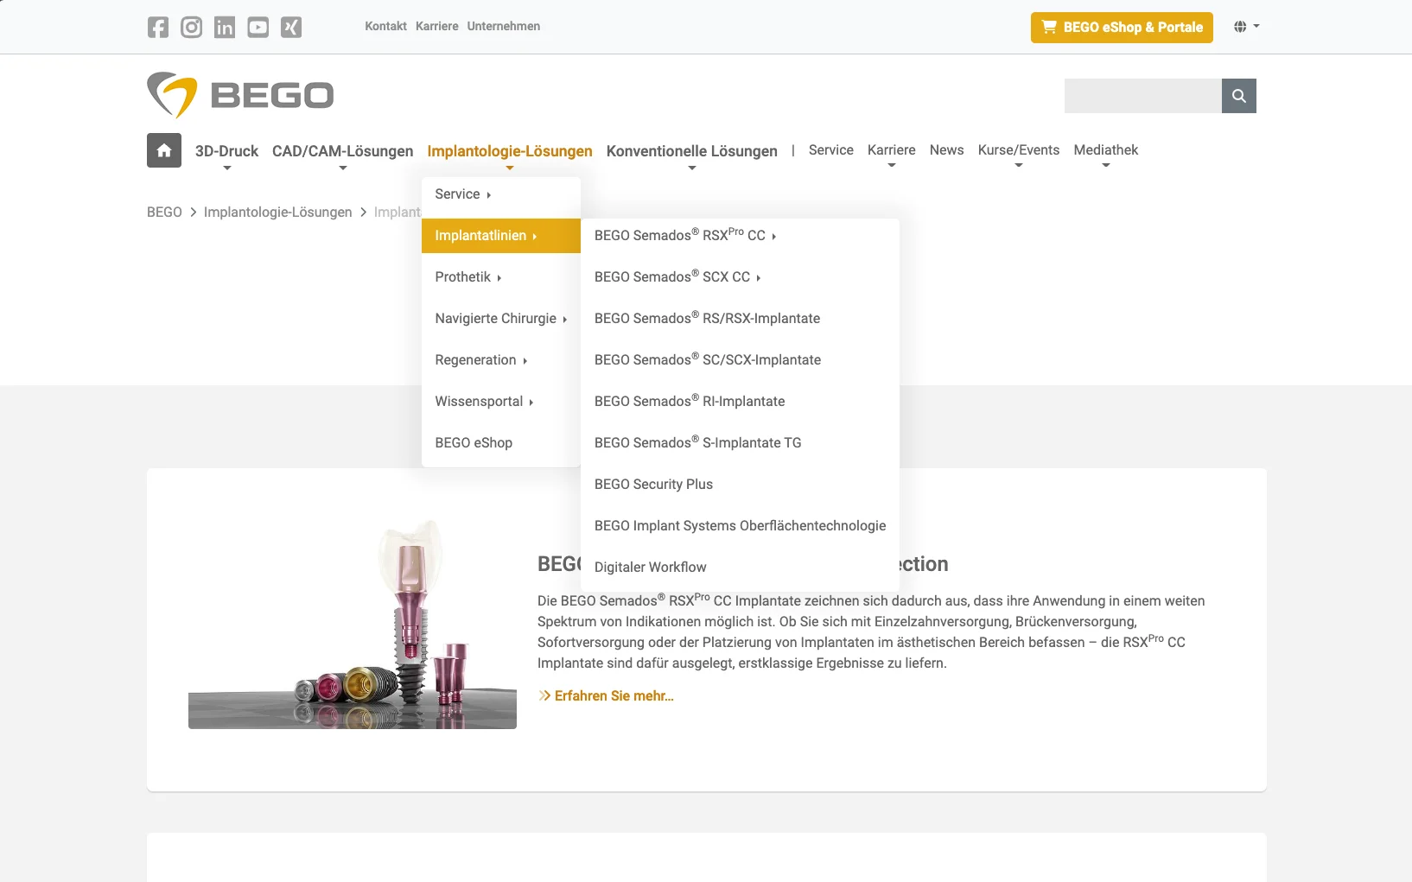The width and height of the screenshot is (1412, 882).
Task: Click the search input field
Action: point(1142,96)
